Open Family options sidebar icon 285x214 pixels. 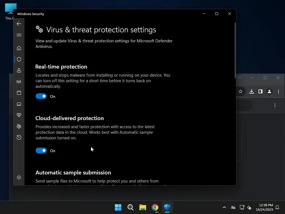point(19,126)
